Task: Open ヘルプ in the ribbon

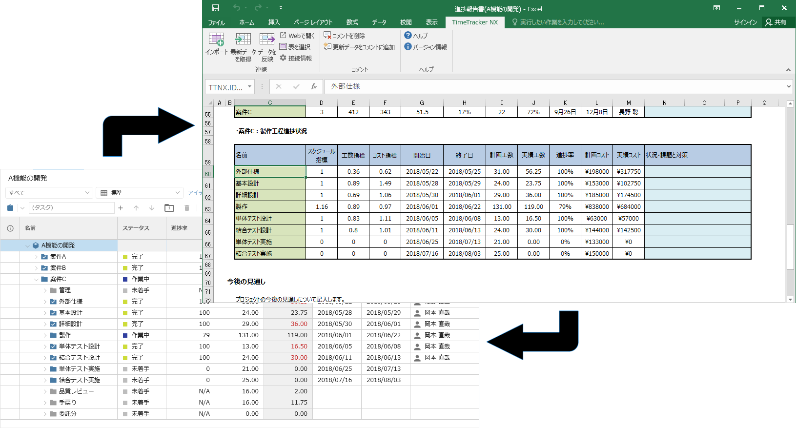Action: click(x=416, y=36)
